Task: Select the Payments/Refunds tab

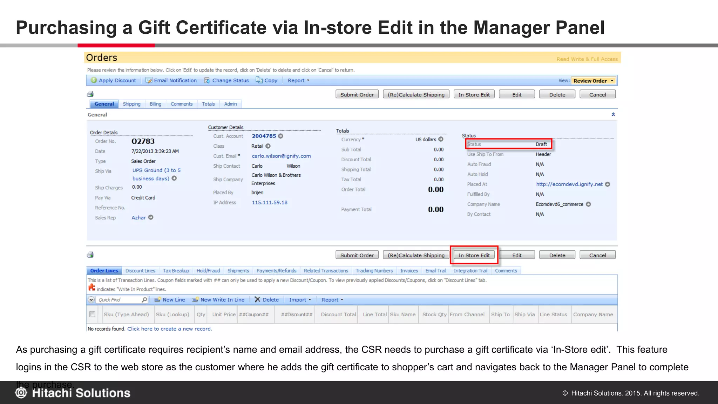Action: tap(276, 270)
